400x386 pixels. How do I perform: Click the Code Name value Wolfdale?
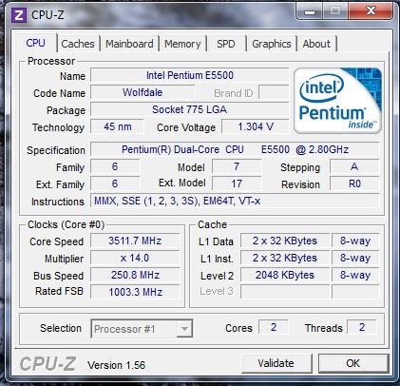tap(143, 92)
